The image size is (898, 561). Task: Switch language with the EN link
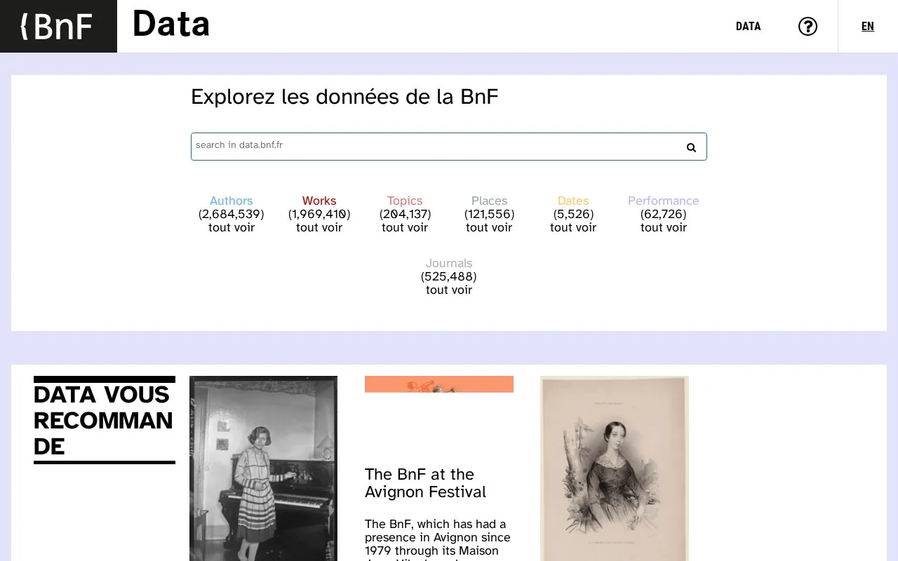coord(868,26)
